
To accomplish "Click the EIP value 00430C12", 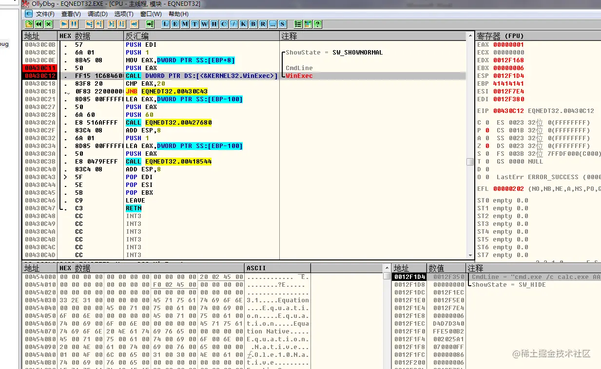I will [509, 111].
